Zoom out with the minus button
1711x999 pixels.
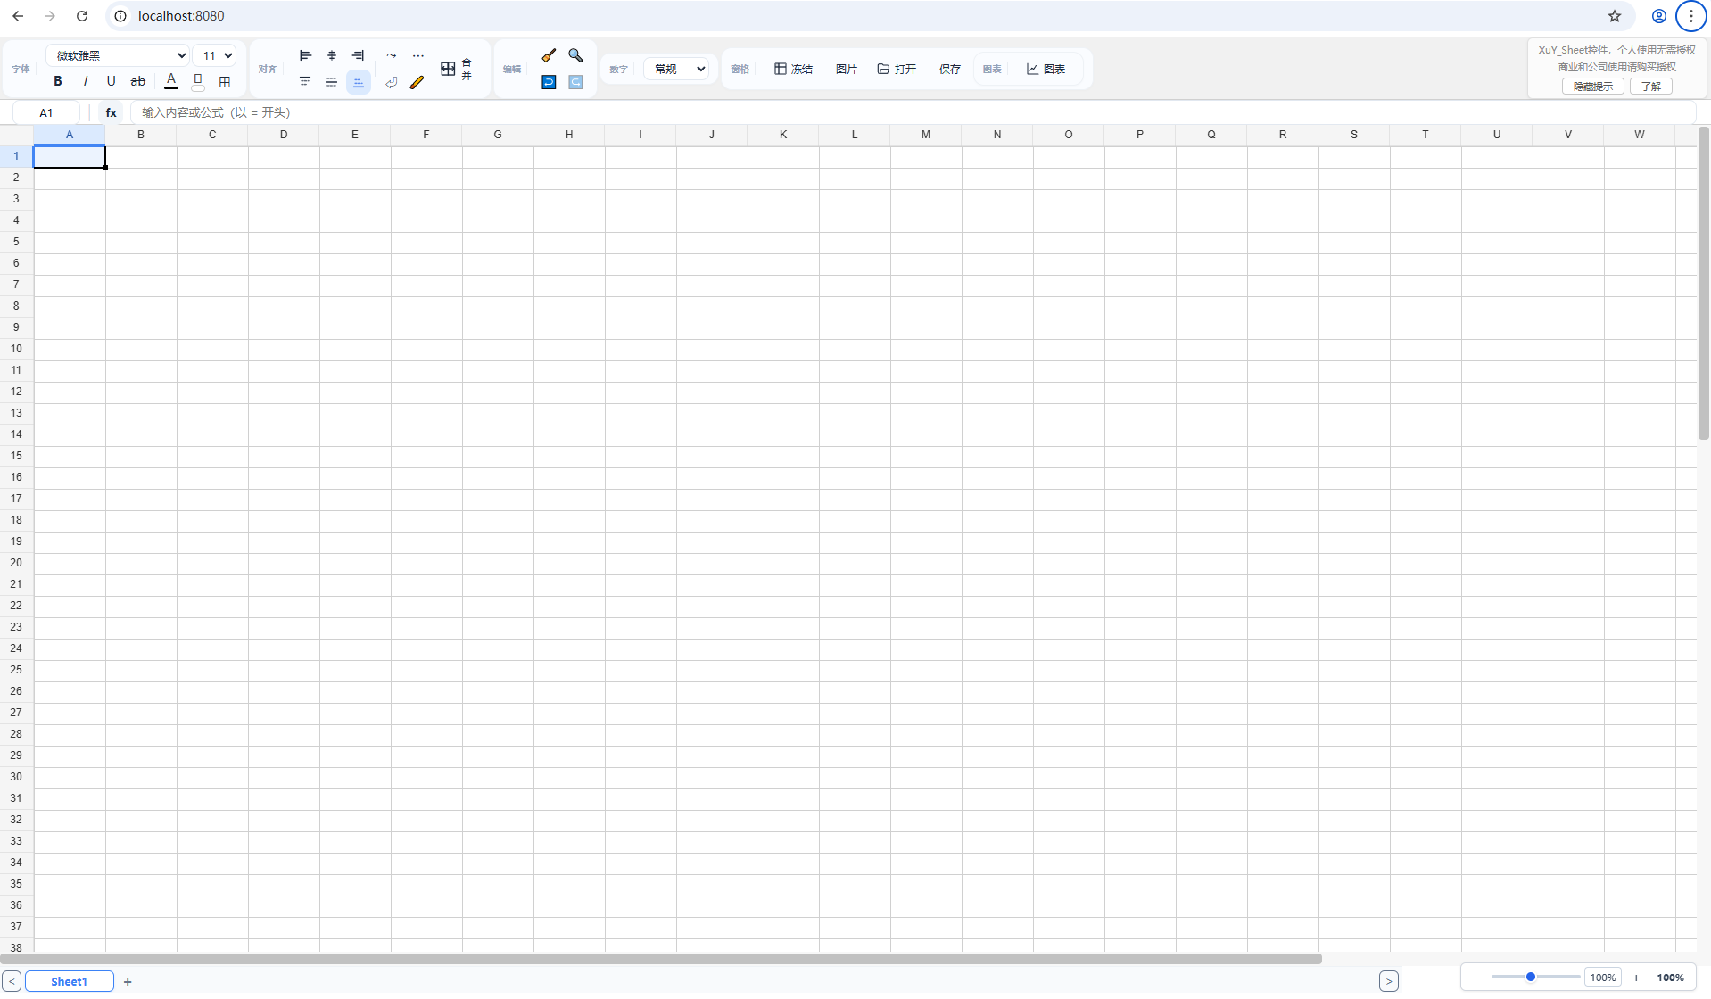(x=1476, y=978)
